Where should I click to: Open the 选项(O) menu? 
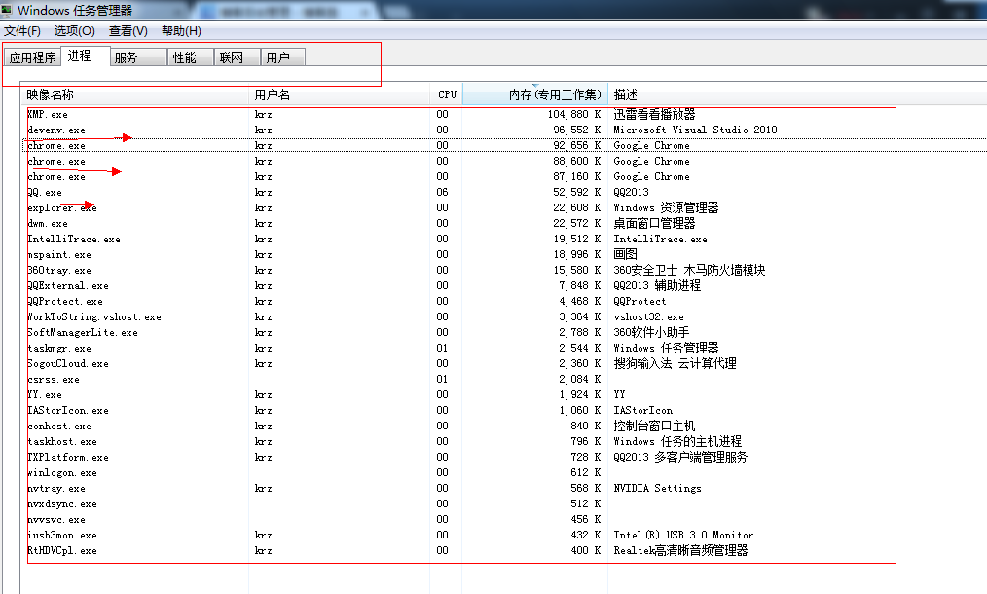[74, 31]
